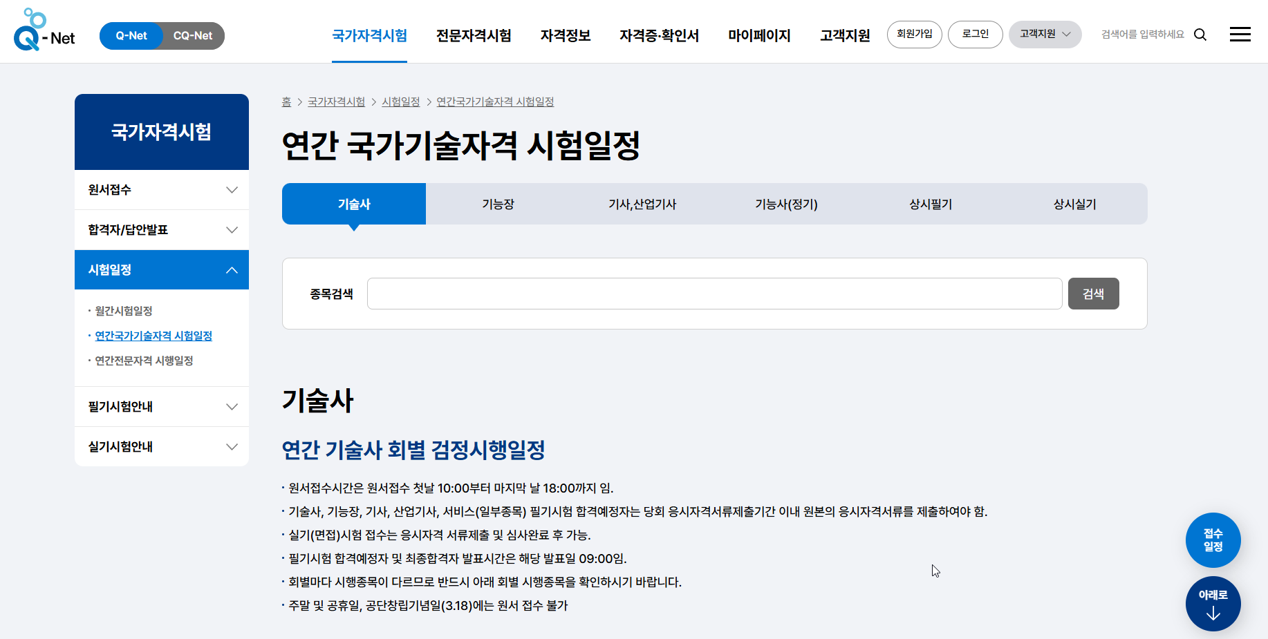Viewport: 1268px width, 639px height.
Task: Collapse the 시험일정 sidebar section
Action: point(161,269)
